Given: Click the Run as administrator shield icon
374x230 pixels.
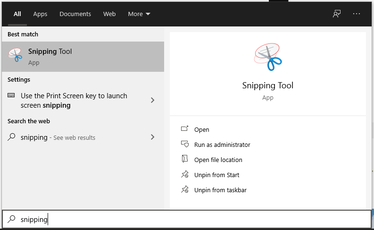Looking at the screenshot, I should [x=185, y=144].
